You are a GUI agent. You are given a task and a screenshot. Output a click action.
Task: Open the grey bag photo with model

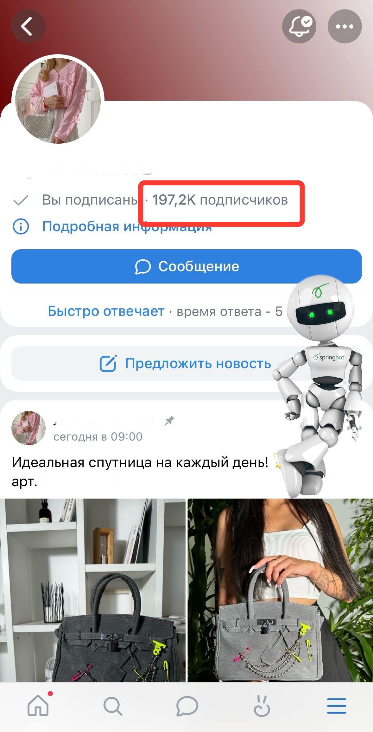pyautogui.click(x=280, y=591)
